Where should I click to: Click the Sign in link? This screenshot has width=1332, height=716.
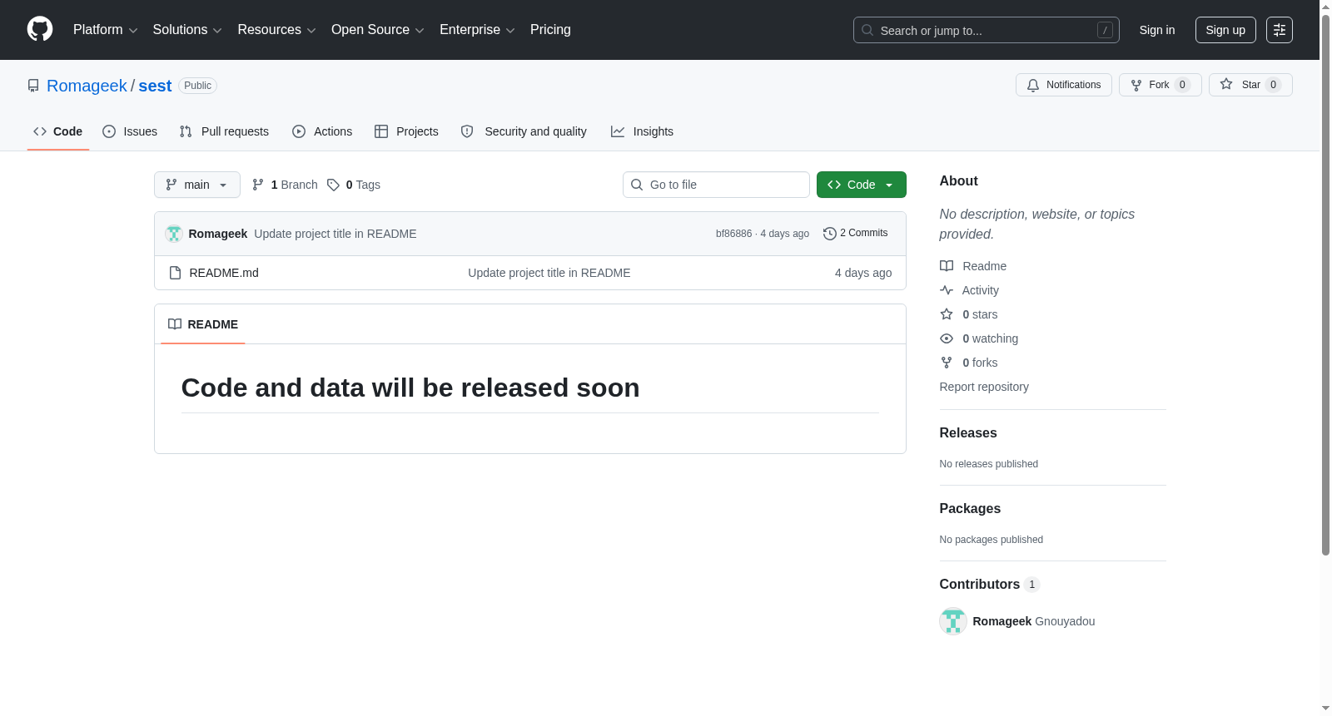click(x=1157, y=30)
